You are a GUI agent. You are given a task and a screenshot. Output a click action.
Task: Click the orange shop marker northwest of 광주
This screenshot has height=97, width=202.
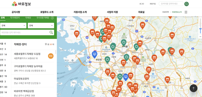pyautogui.click(x=154, y=58)
